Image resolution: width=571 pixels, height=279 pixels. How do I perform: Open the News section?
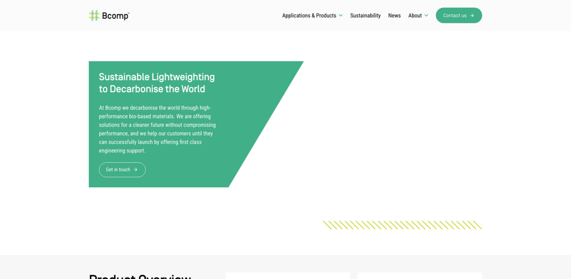click(394, 15)
